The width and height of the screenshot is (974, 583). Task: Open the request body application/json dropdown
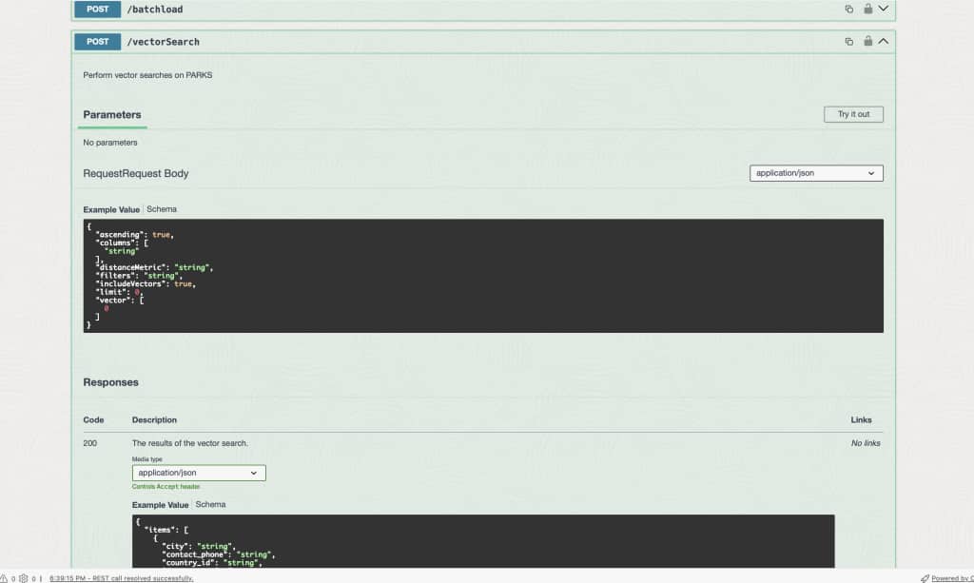[815, 172]
